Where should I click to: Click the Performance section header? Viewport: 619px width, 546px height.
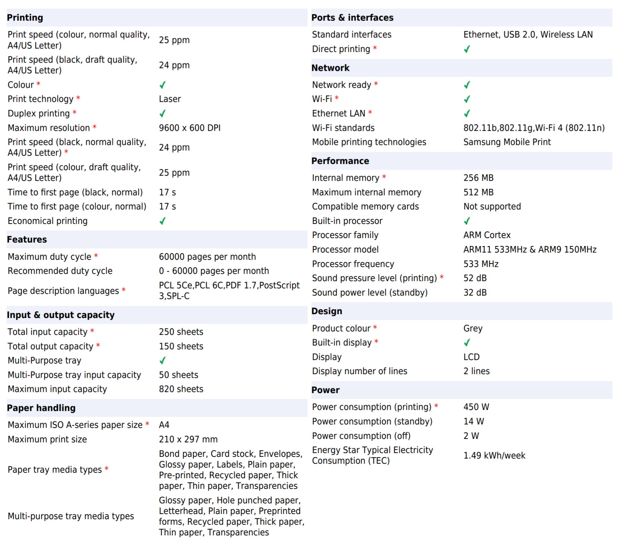click(x=340, y=161)
